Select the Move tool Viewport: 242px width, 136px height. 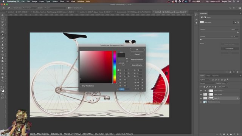click(3, 15)
